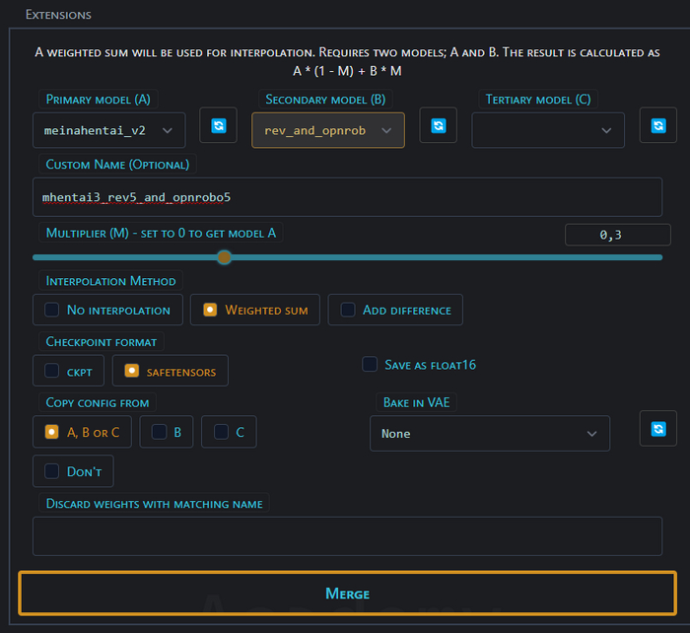The image size is (690, 633).
Task: Open the empty Tertiary model (C) dropdown
Action: click(547, 130)
